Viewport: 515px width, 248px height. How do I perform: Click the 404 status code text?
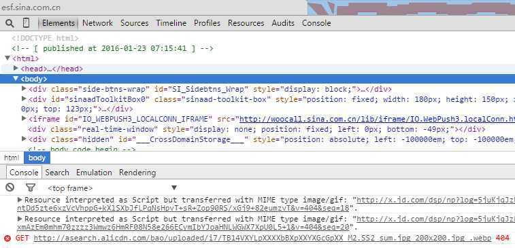pyautogui.click(x=502, y=238)
